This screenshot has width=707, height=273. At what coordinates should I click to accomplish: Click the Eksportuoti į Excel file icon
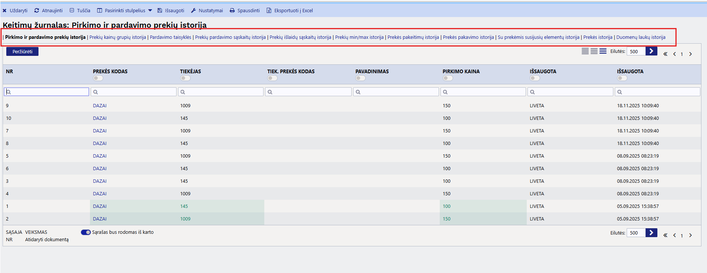269,10
